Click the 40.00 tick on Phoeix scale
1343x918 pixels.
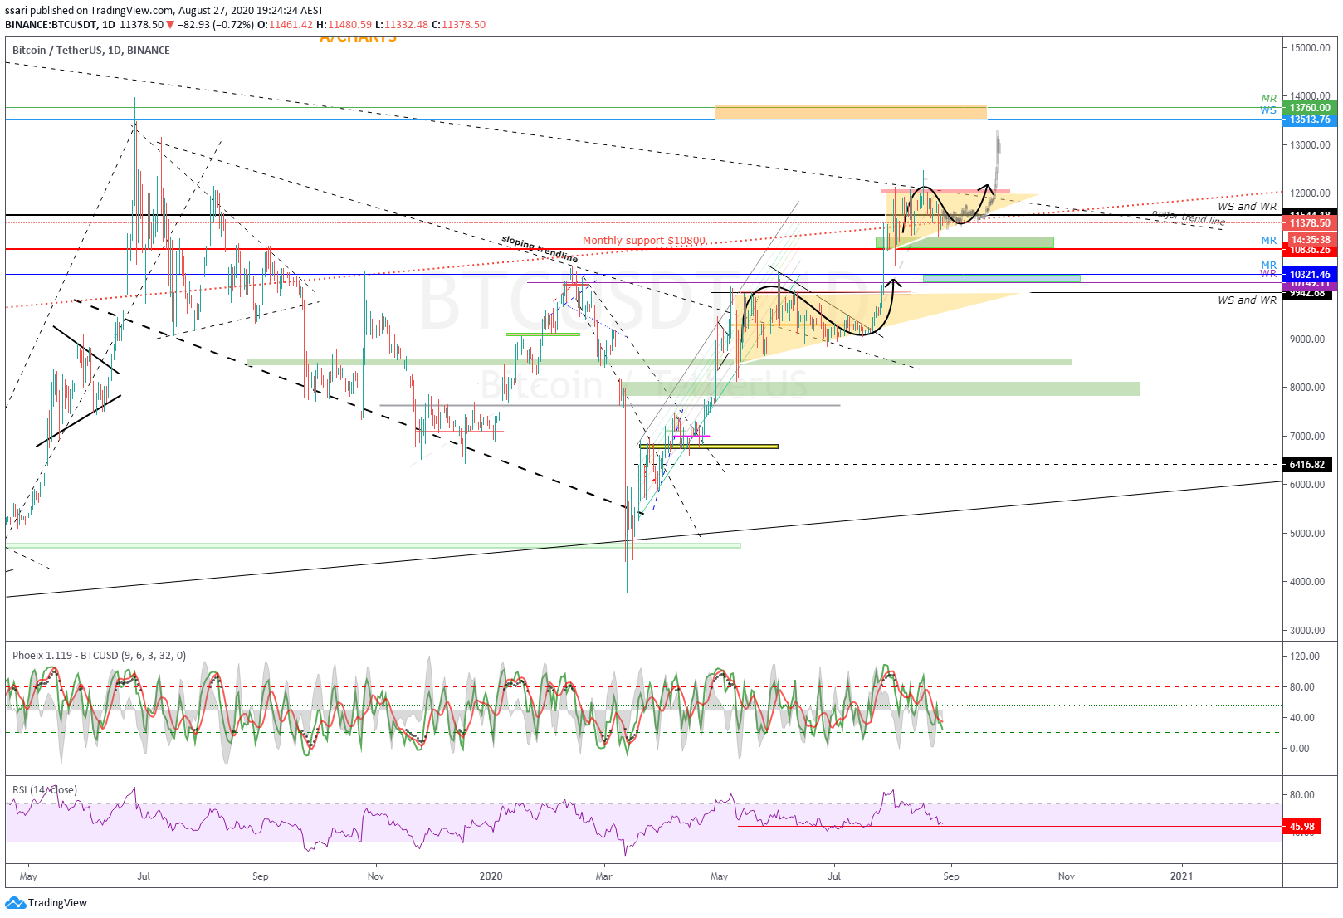click(x=1301, y=718)
